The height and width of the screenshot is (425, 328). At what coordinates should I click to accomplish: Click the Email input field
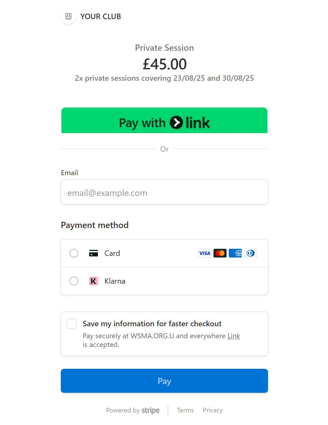pos(164,192)
